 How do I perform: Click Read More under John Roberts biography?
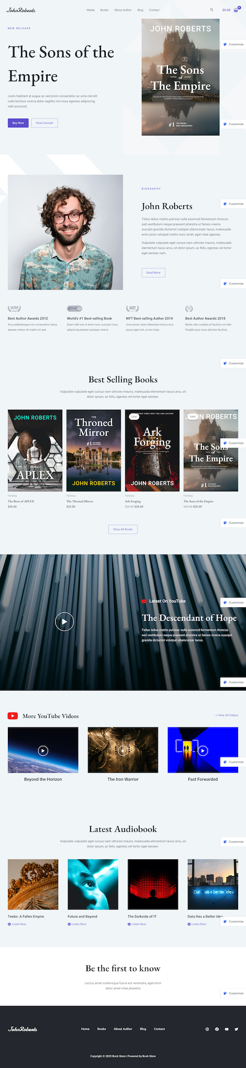[x=154, y=273]
